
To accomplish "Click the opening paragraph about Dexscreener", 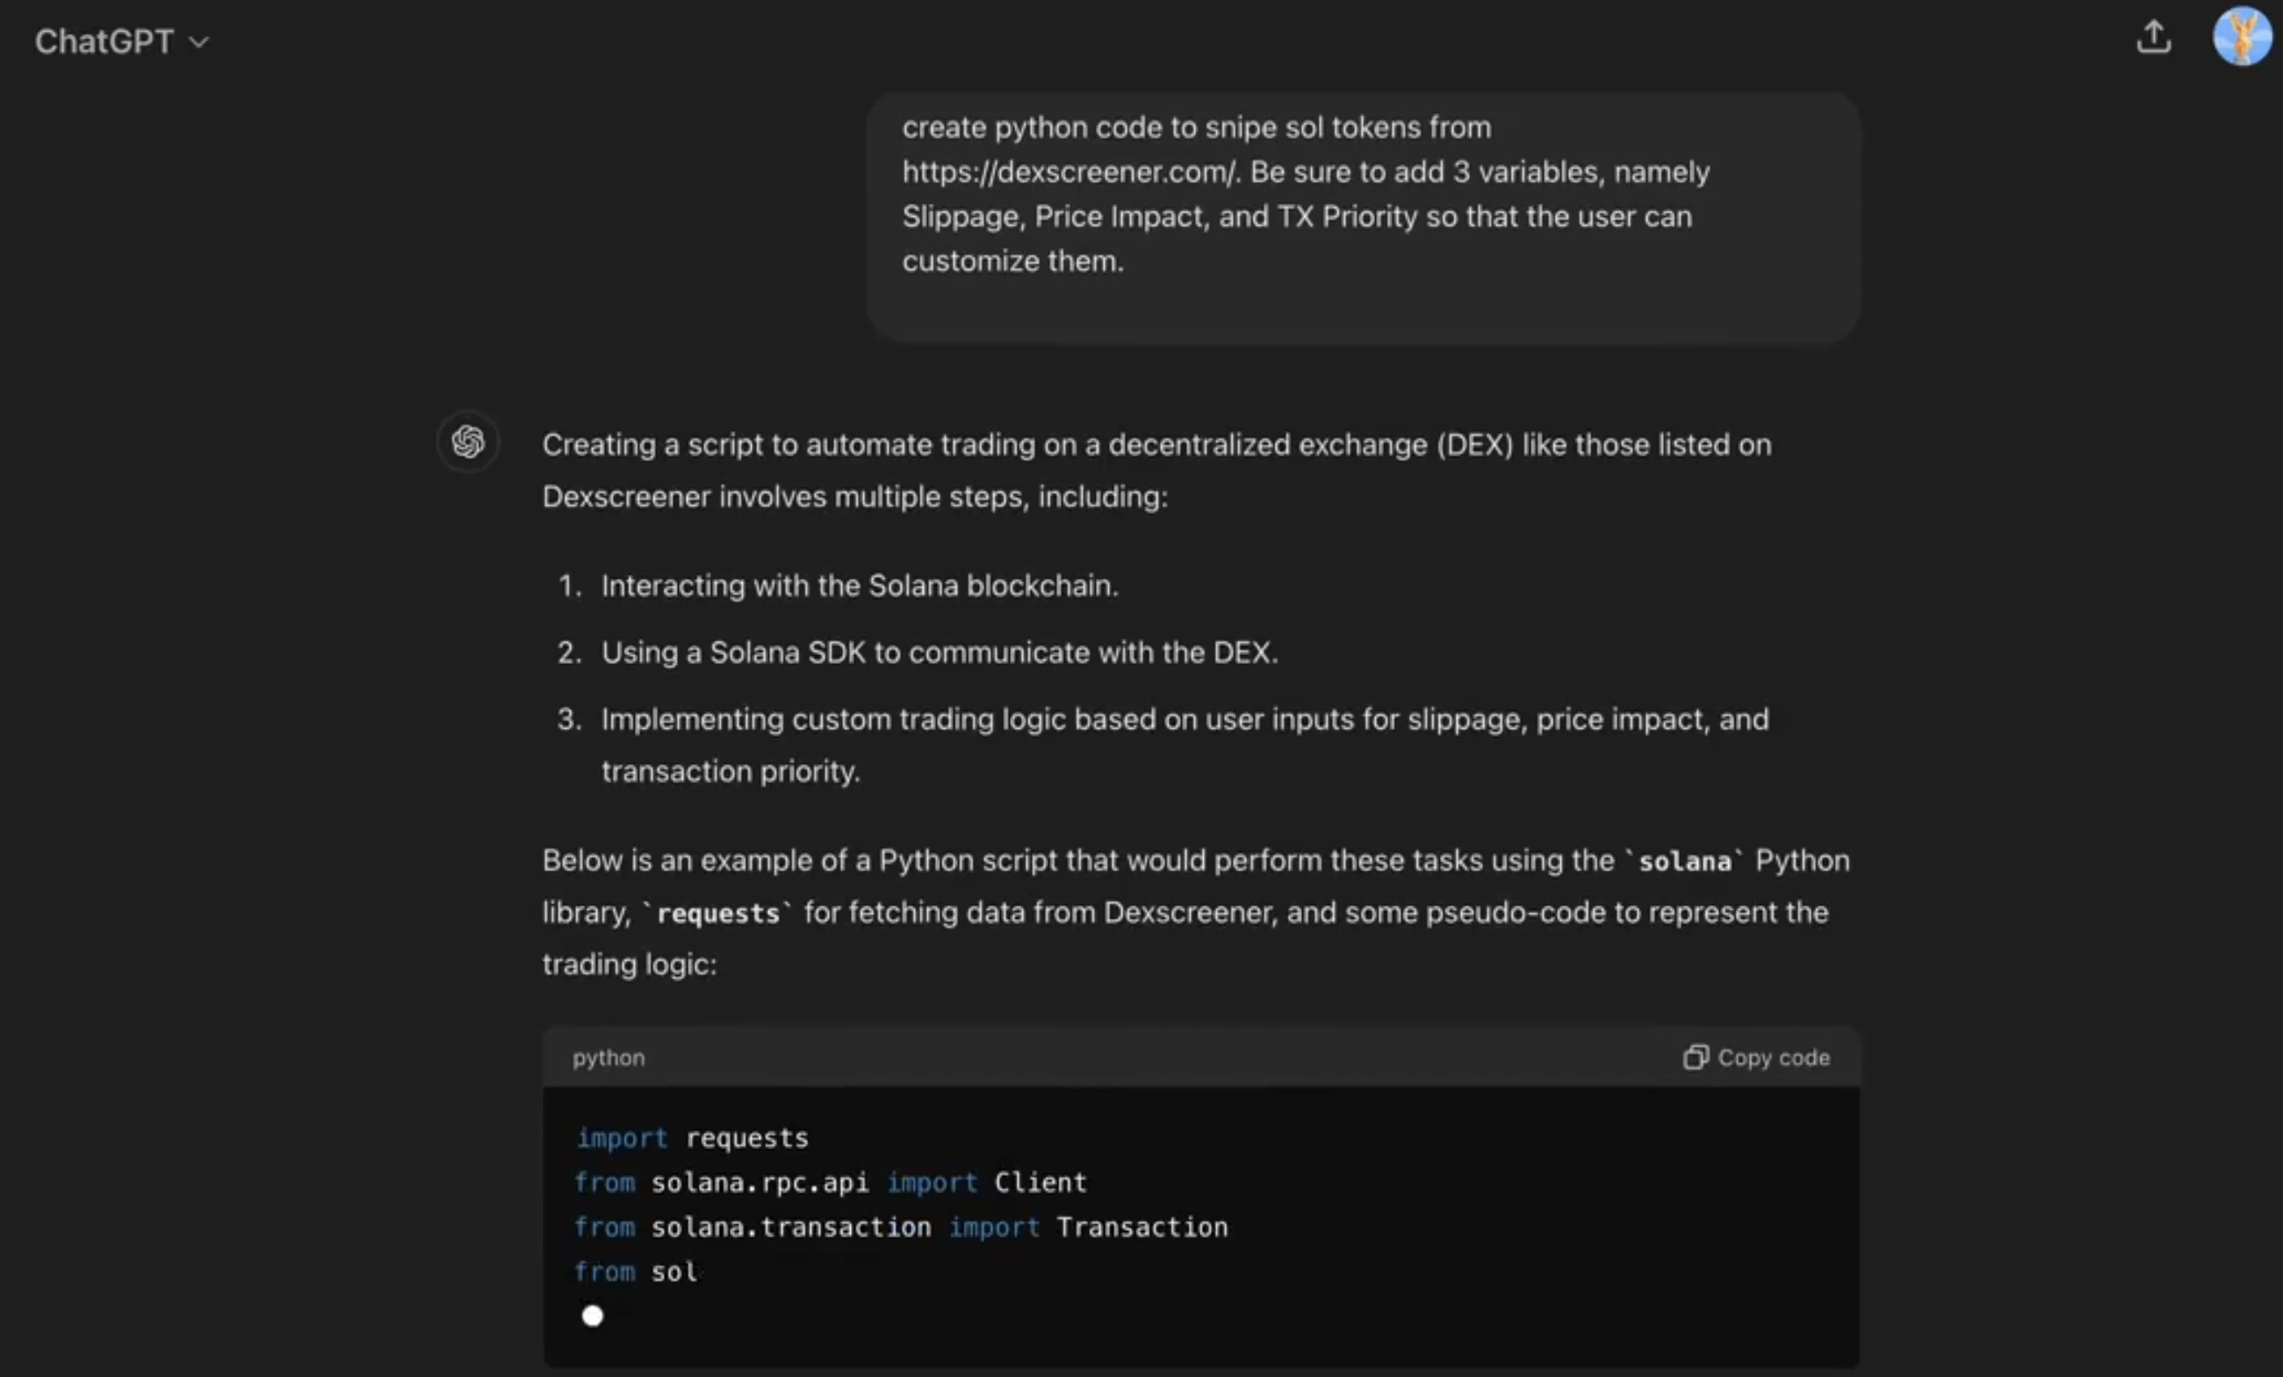I will [1156, 471].
